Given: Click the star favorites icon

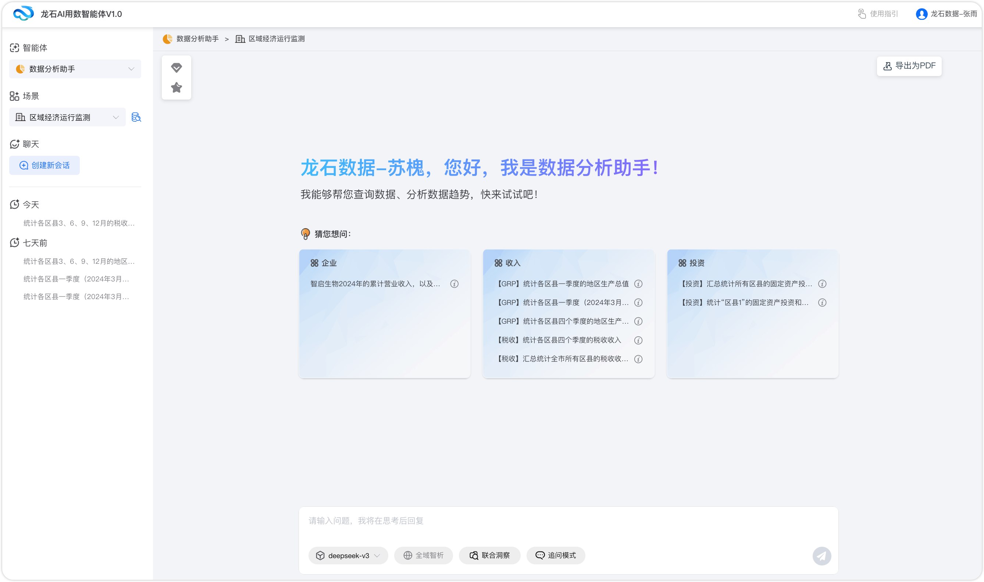Looking at the screenshot, I should coord(176,87).
